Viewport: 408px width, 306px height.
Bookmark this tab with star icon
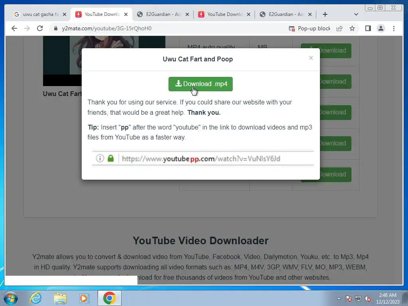coord(352,28)
